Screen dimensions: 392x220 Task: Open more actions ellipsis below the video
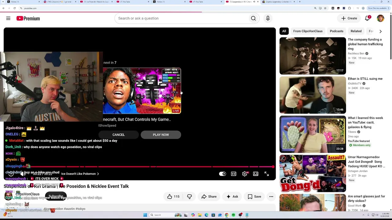[271, 196]
